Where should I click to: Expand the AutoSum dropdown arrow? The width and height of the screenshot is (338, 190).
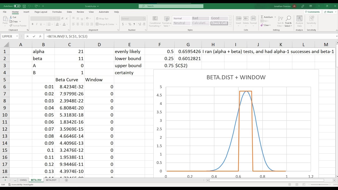point(275,17)
